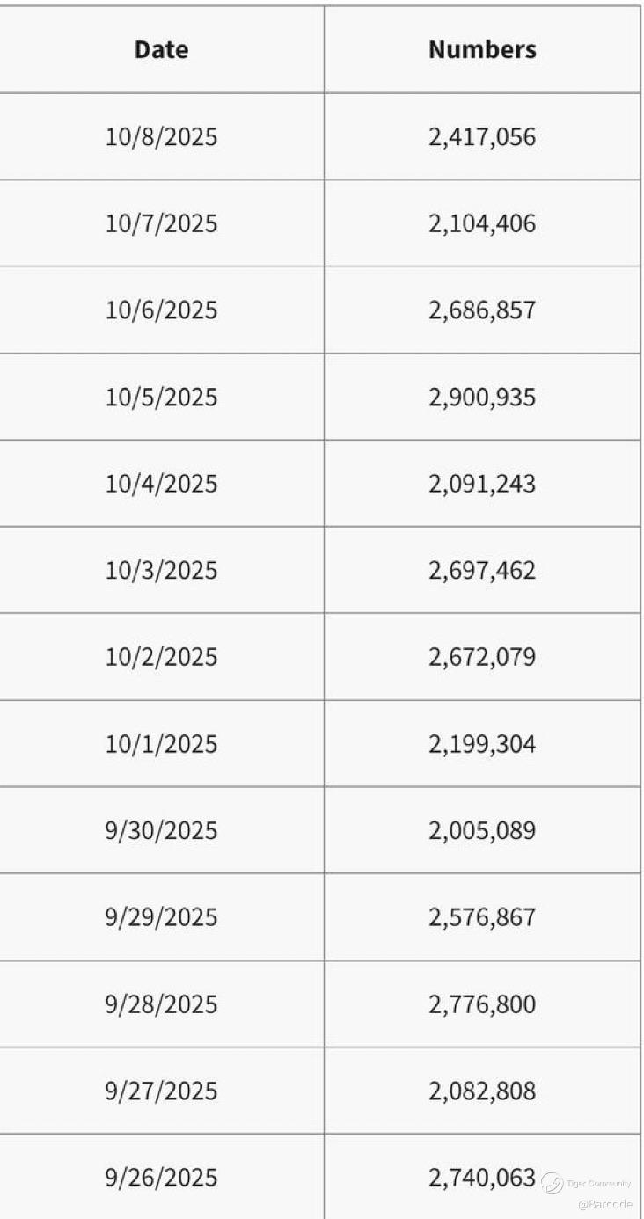
Task: Select the value 2,776,800
Action: pyautogui.click(x=482, y=1004)
